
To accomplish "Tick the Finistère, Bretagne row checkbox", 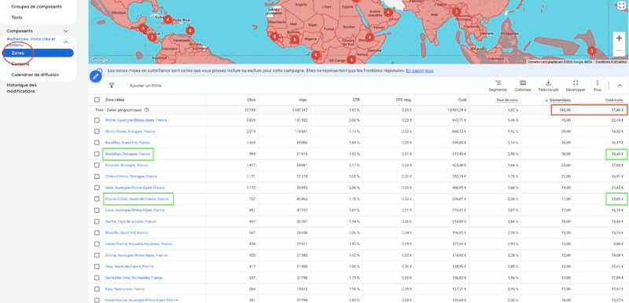I will (x=97, y=165).
